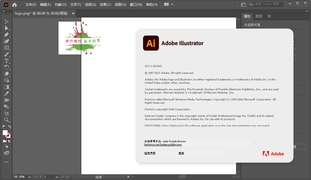Screen dimensions: 311x180
Task: Open the behance.net/jadepurplebrown link
Action: tap(163, 144)
